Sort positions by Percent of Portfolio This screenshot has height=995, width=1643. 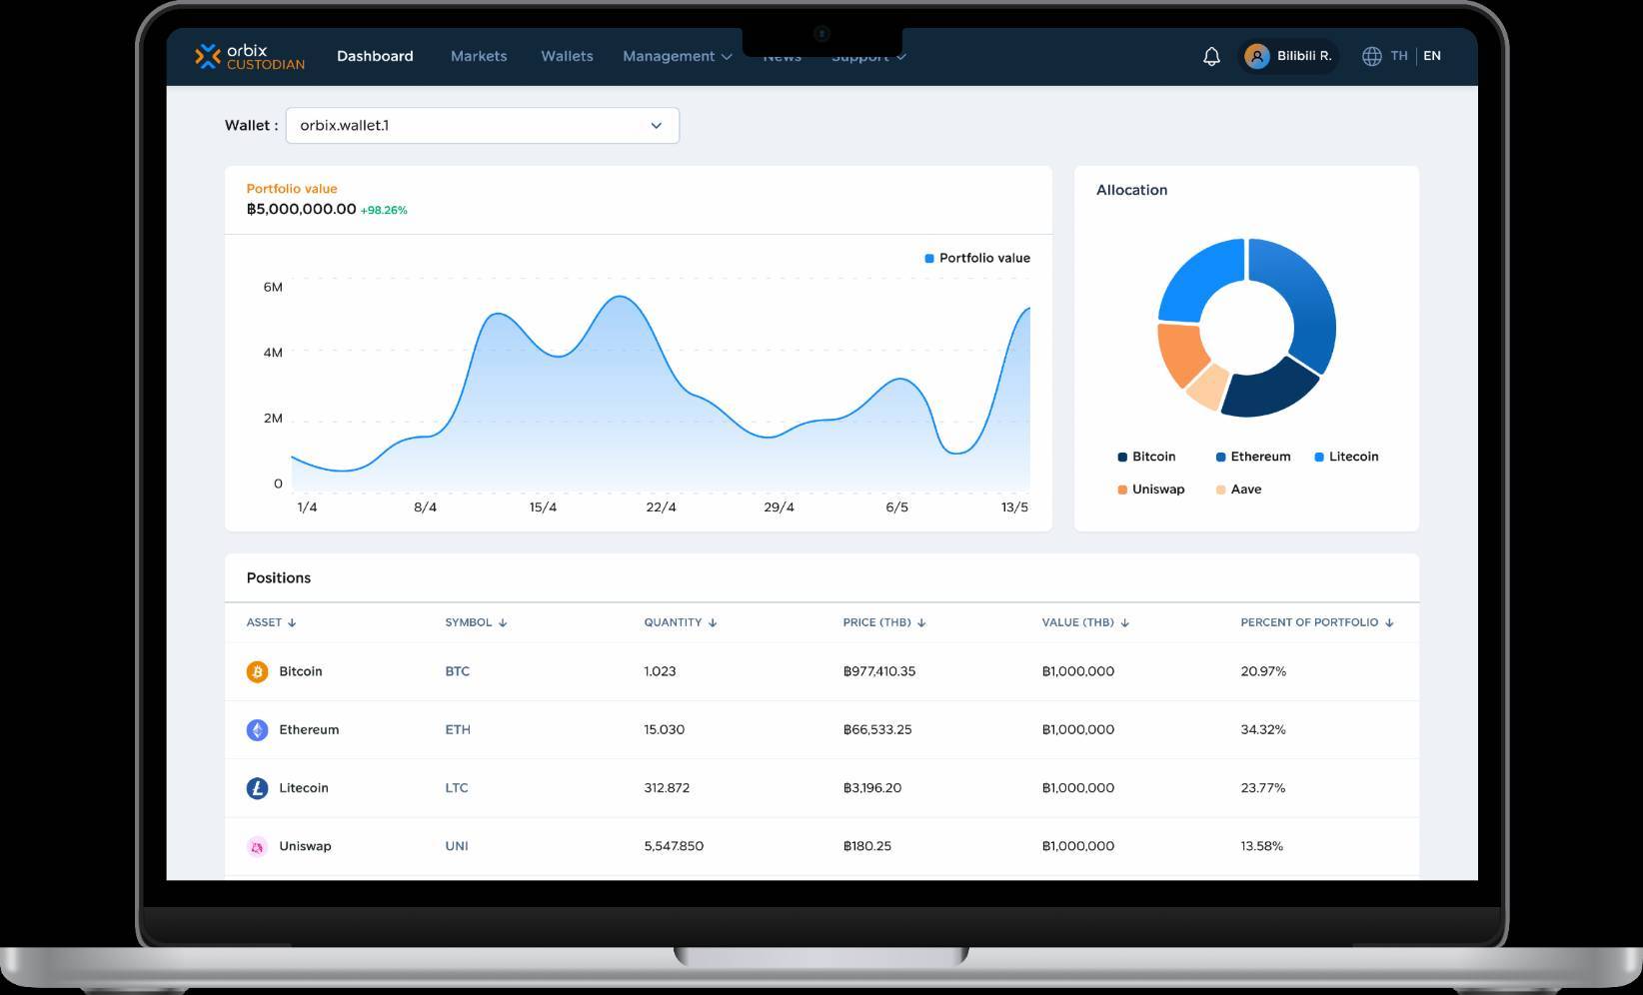point(1316,622)
